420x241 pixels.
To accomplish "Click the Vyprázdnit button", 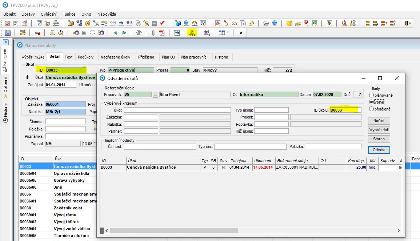I will [379, 130].
